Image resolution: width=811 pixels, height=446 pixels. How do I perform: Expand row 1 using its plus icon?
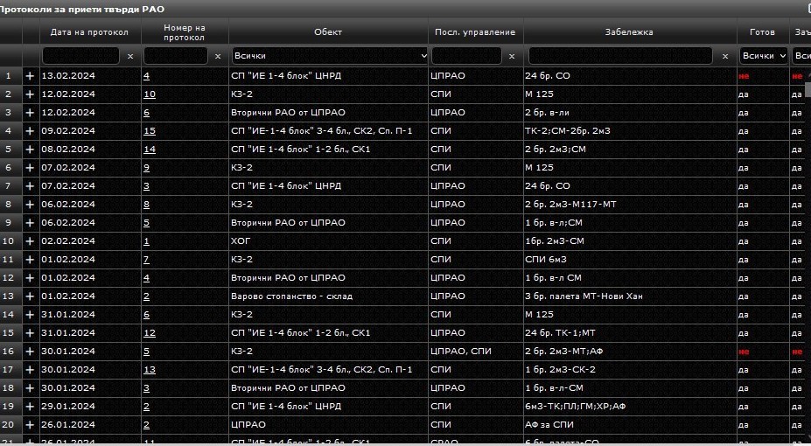30,76
